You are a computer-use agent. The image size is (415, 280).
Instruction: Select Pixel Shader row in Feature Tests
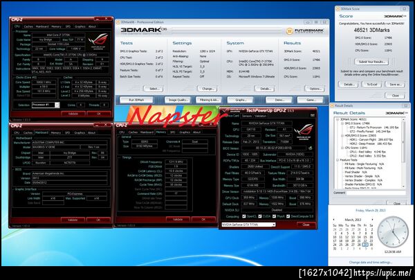(x=356, y=173)
